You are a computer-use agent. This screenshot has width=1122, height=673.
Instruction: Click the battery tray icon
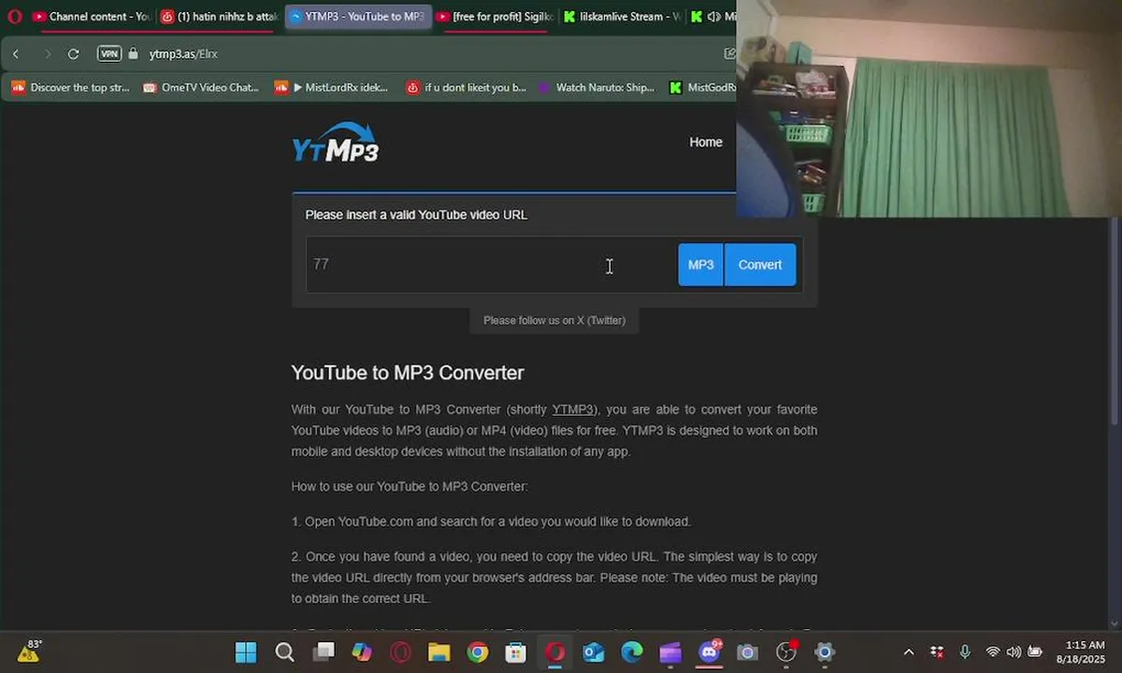point(1035,652)
